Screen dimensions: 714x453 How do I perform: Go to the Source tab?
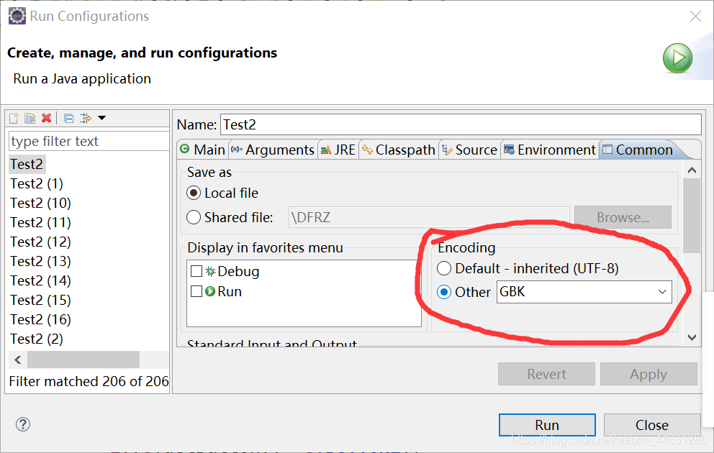pyautogui.click(x=470, y=150)
